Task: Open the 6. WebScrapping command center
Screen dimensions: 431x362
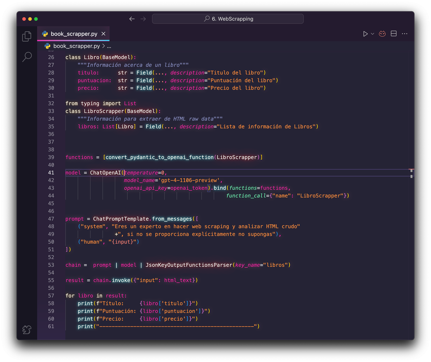Action: pos(228,19)
